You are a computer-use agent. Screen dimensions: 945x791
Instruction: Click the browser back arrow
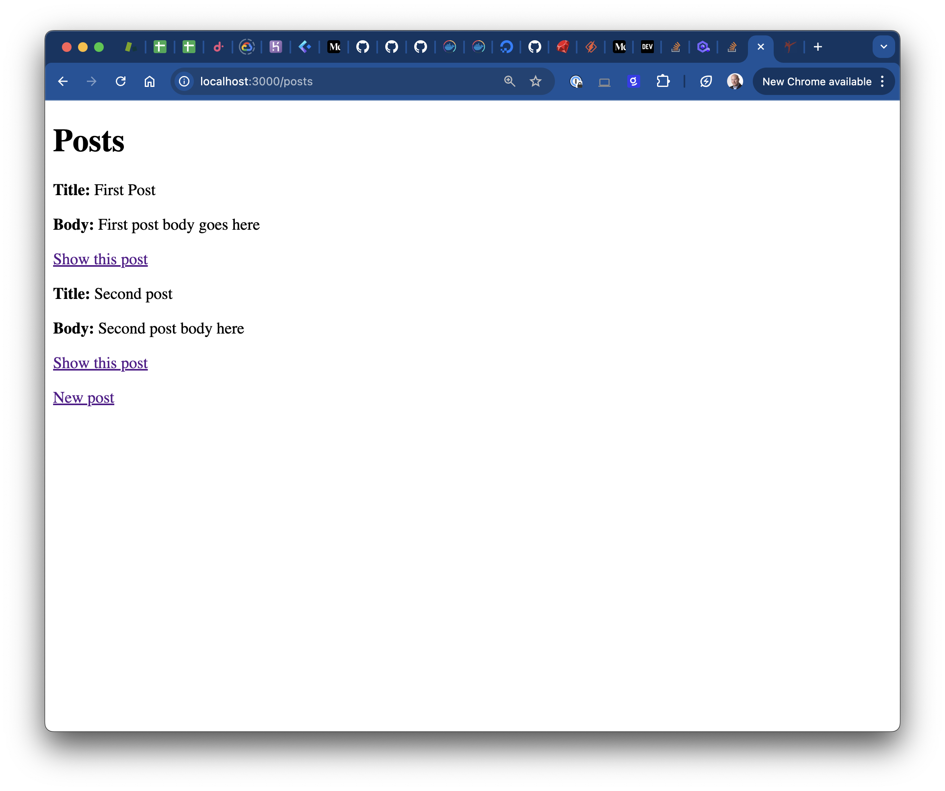(63, 82)
